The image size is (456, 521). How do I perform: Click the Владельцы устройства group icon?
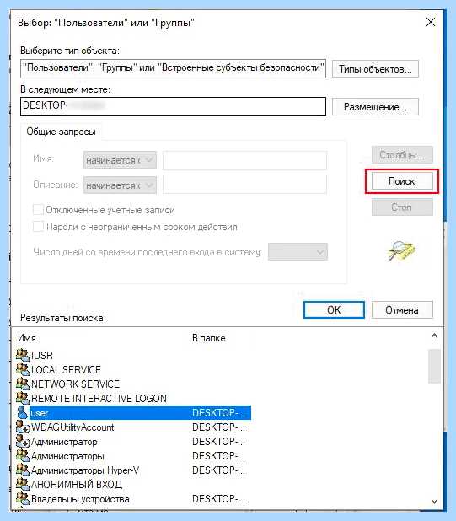[x=23, y=498]
